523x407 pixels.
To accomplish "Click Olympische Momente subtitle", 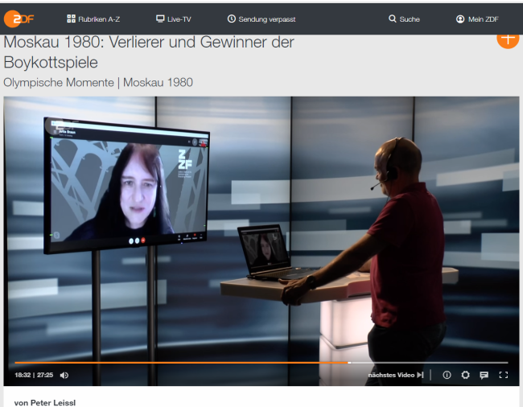I will [98, 82].
